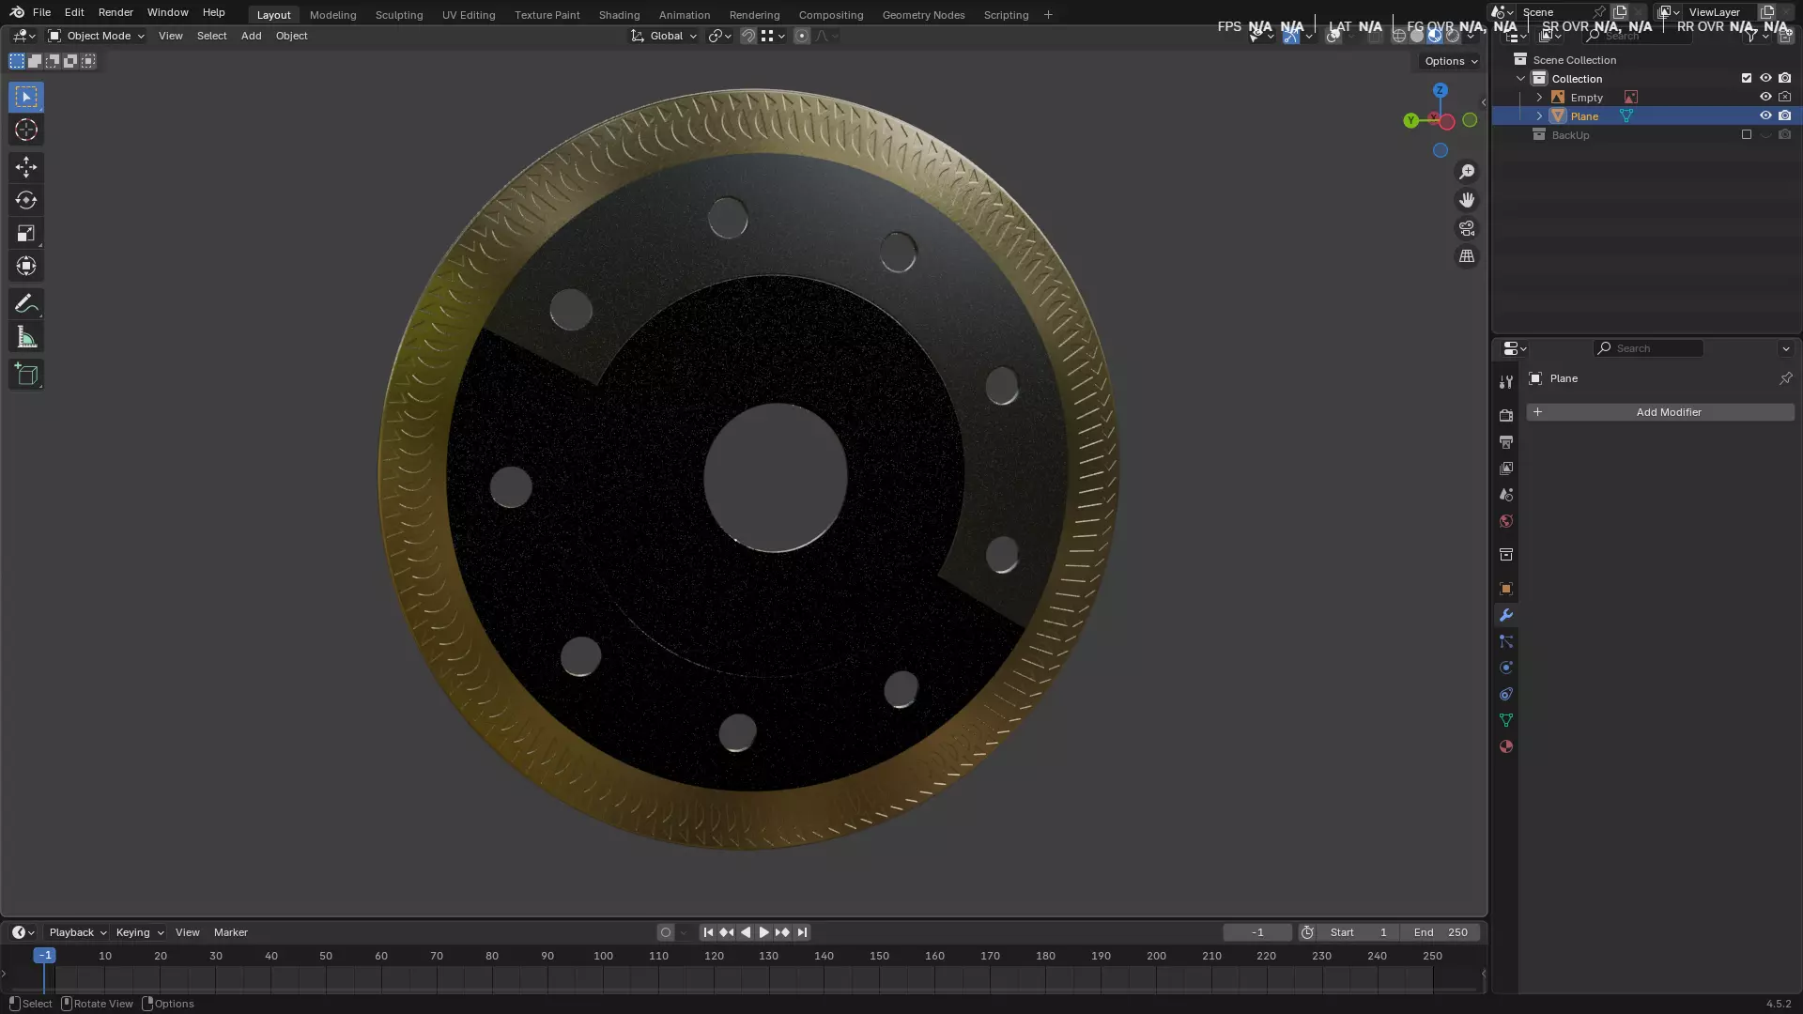Enable the BackUp collection checkbox
The image size is (1803, 1014).
point(1747,134)
